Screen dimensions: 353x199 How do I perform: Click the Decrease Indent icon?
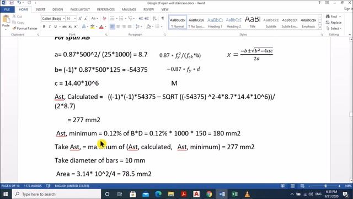141,18
